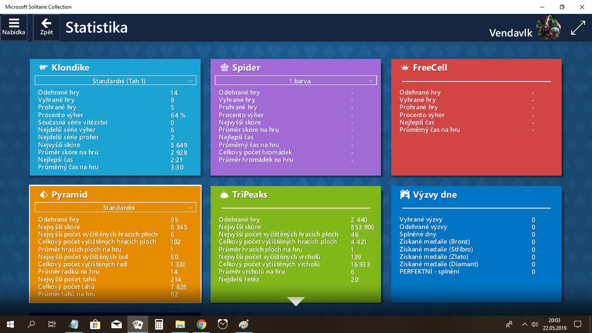This screenshot has width=592, height=333.
Task: Click the Spider web icon
Action: click(224, 68)
